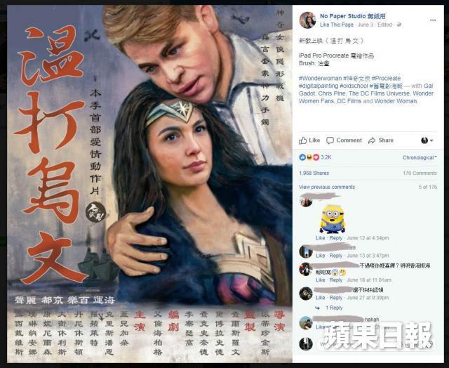Click the thumbs-up Like icon on post
Screen dimensions: 449x368
click(x=302, y=140)
